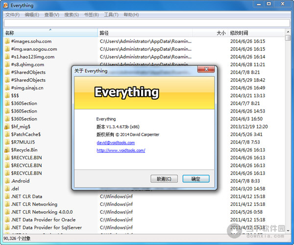Click the Everything product name above the version
This screenshot has height=245, width=294.
[106, 119]
